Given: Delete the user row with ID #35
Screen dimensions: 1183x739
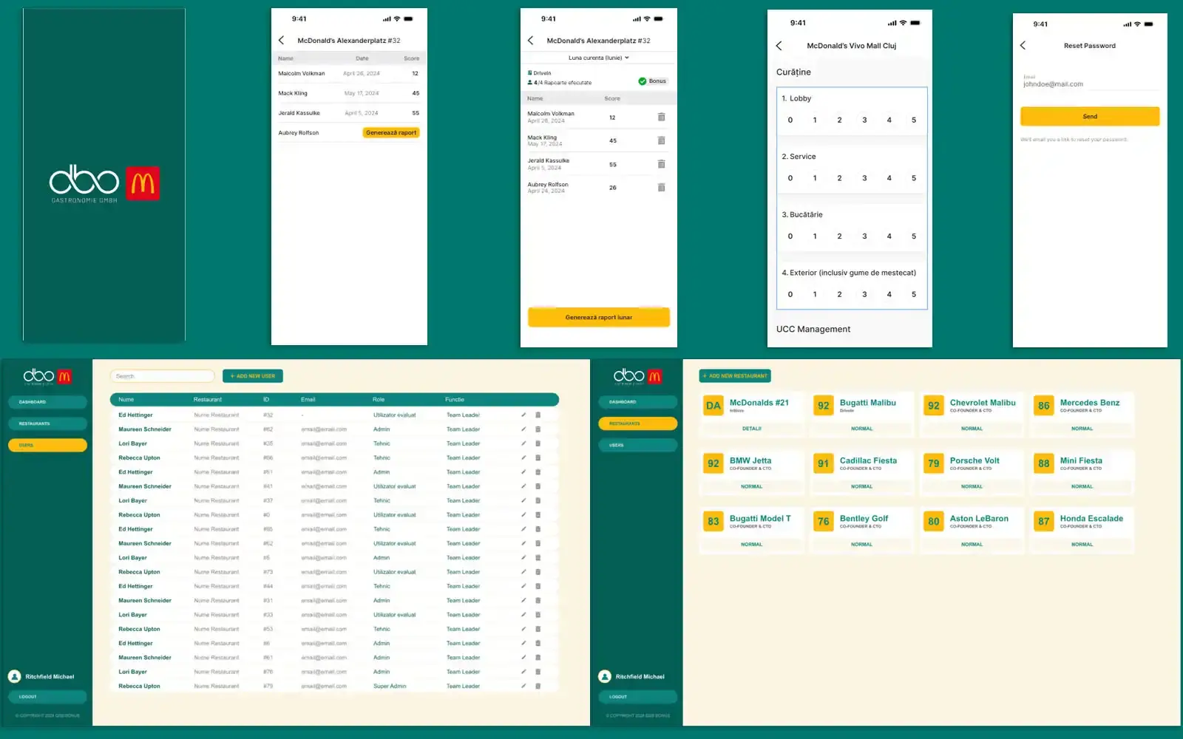Looking at the screenshot, I should 538,443.
